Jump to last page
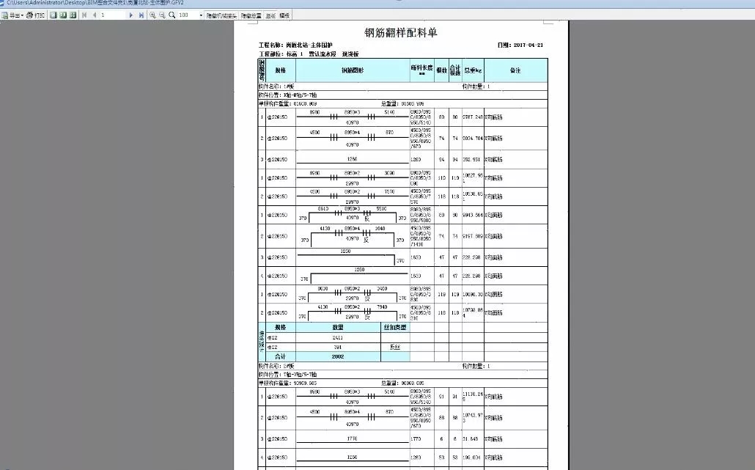 141,15
